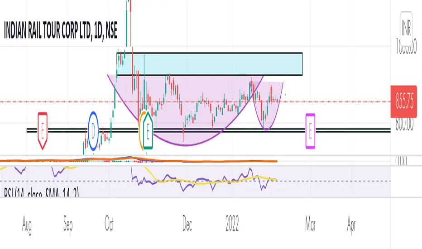Click the Dec label on time axis
422x249 pixels.
(187, 224)
